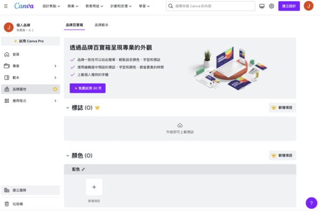This screenshot has height=211, width=320.
Task: Switch to the 品牌百寶箱 tab
Action: [x=74, y=25]
